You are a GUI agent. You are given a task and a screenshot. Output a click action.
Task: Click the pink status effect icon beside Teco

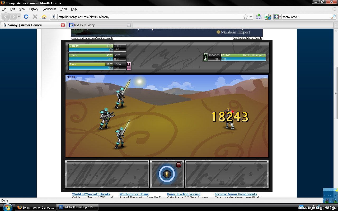coord(129,66)
